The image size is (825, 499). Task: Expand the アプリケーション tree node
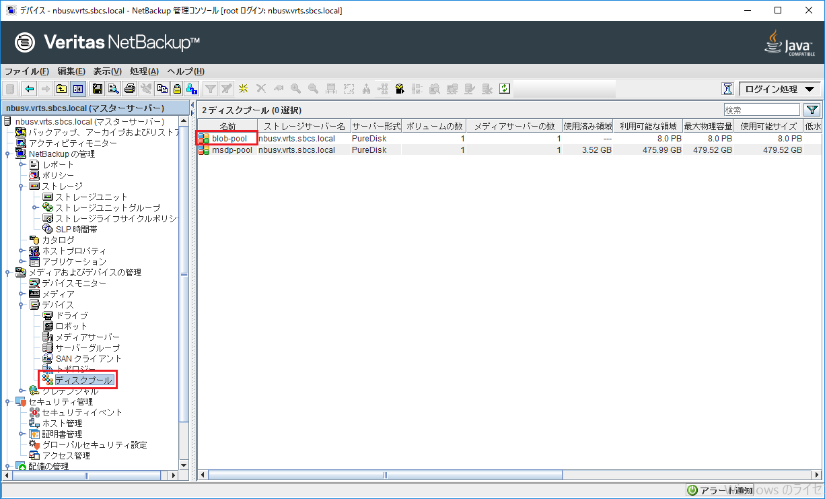pyautogui.click(x=22, y=262)
